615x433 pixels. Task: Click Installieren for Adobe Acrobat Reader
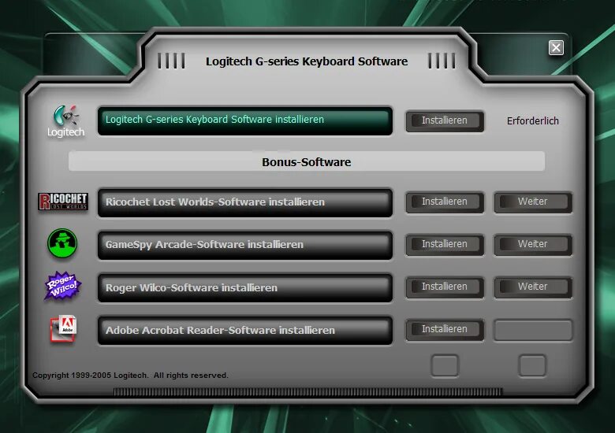(445, 330)
